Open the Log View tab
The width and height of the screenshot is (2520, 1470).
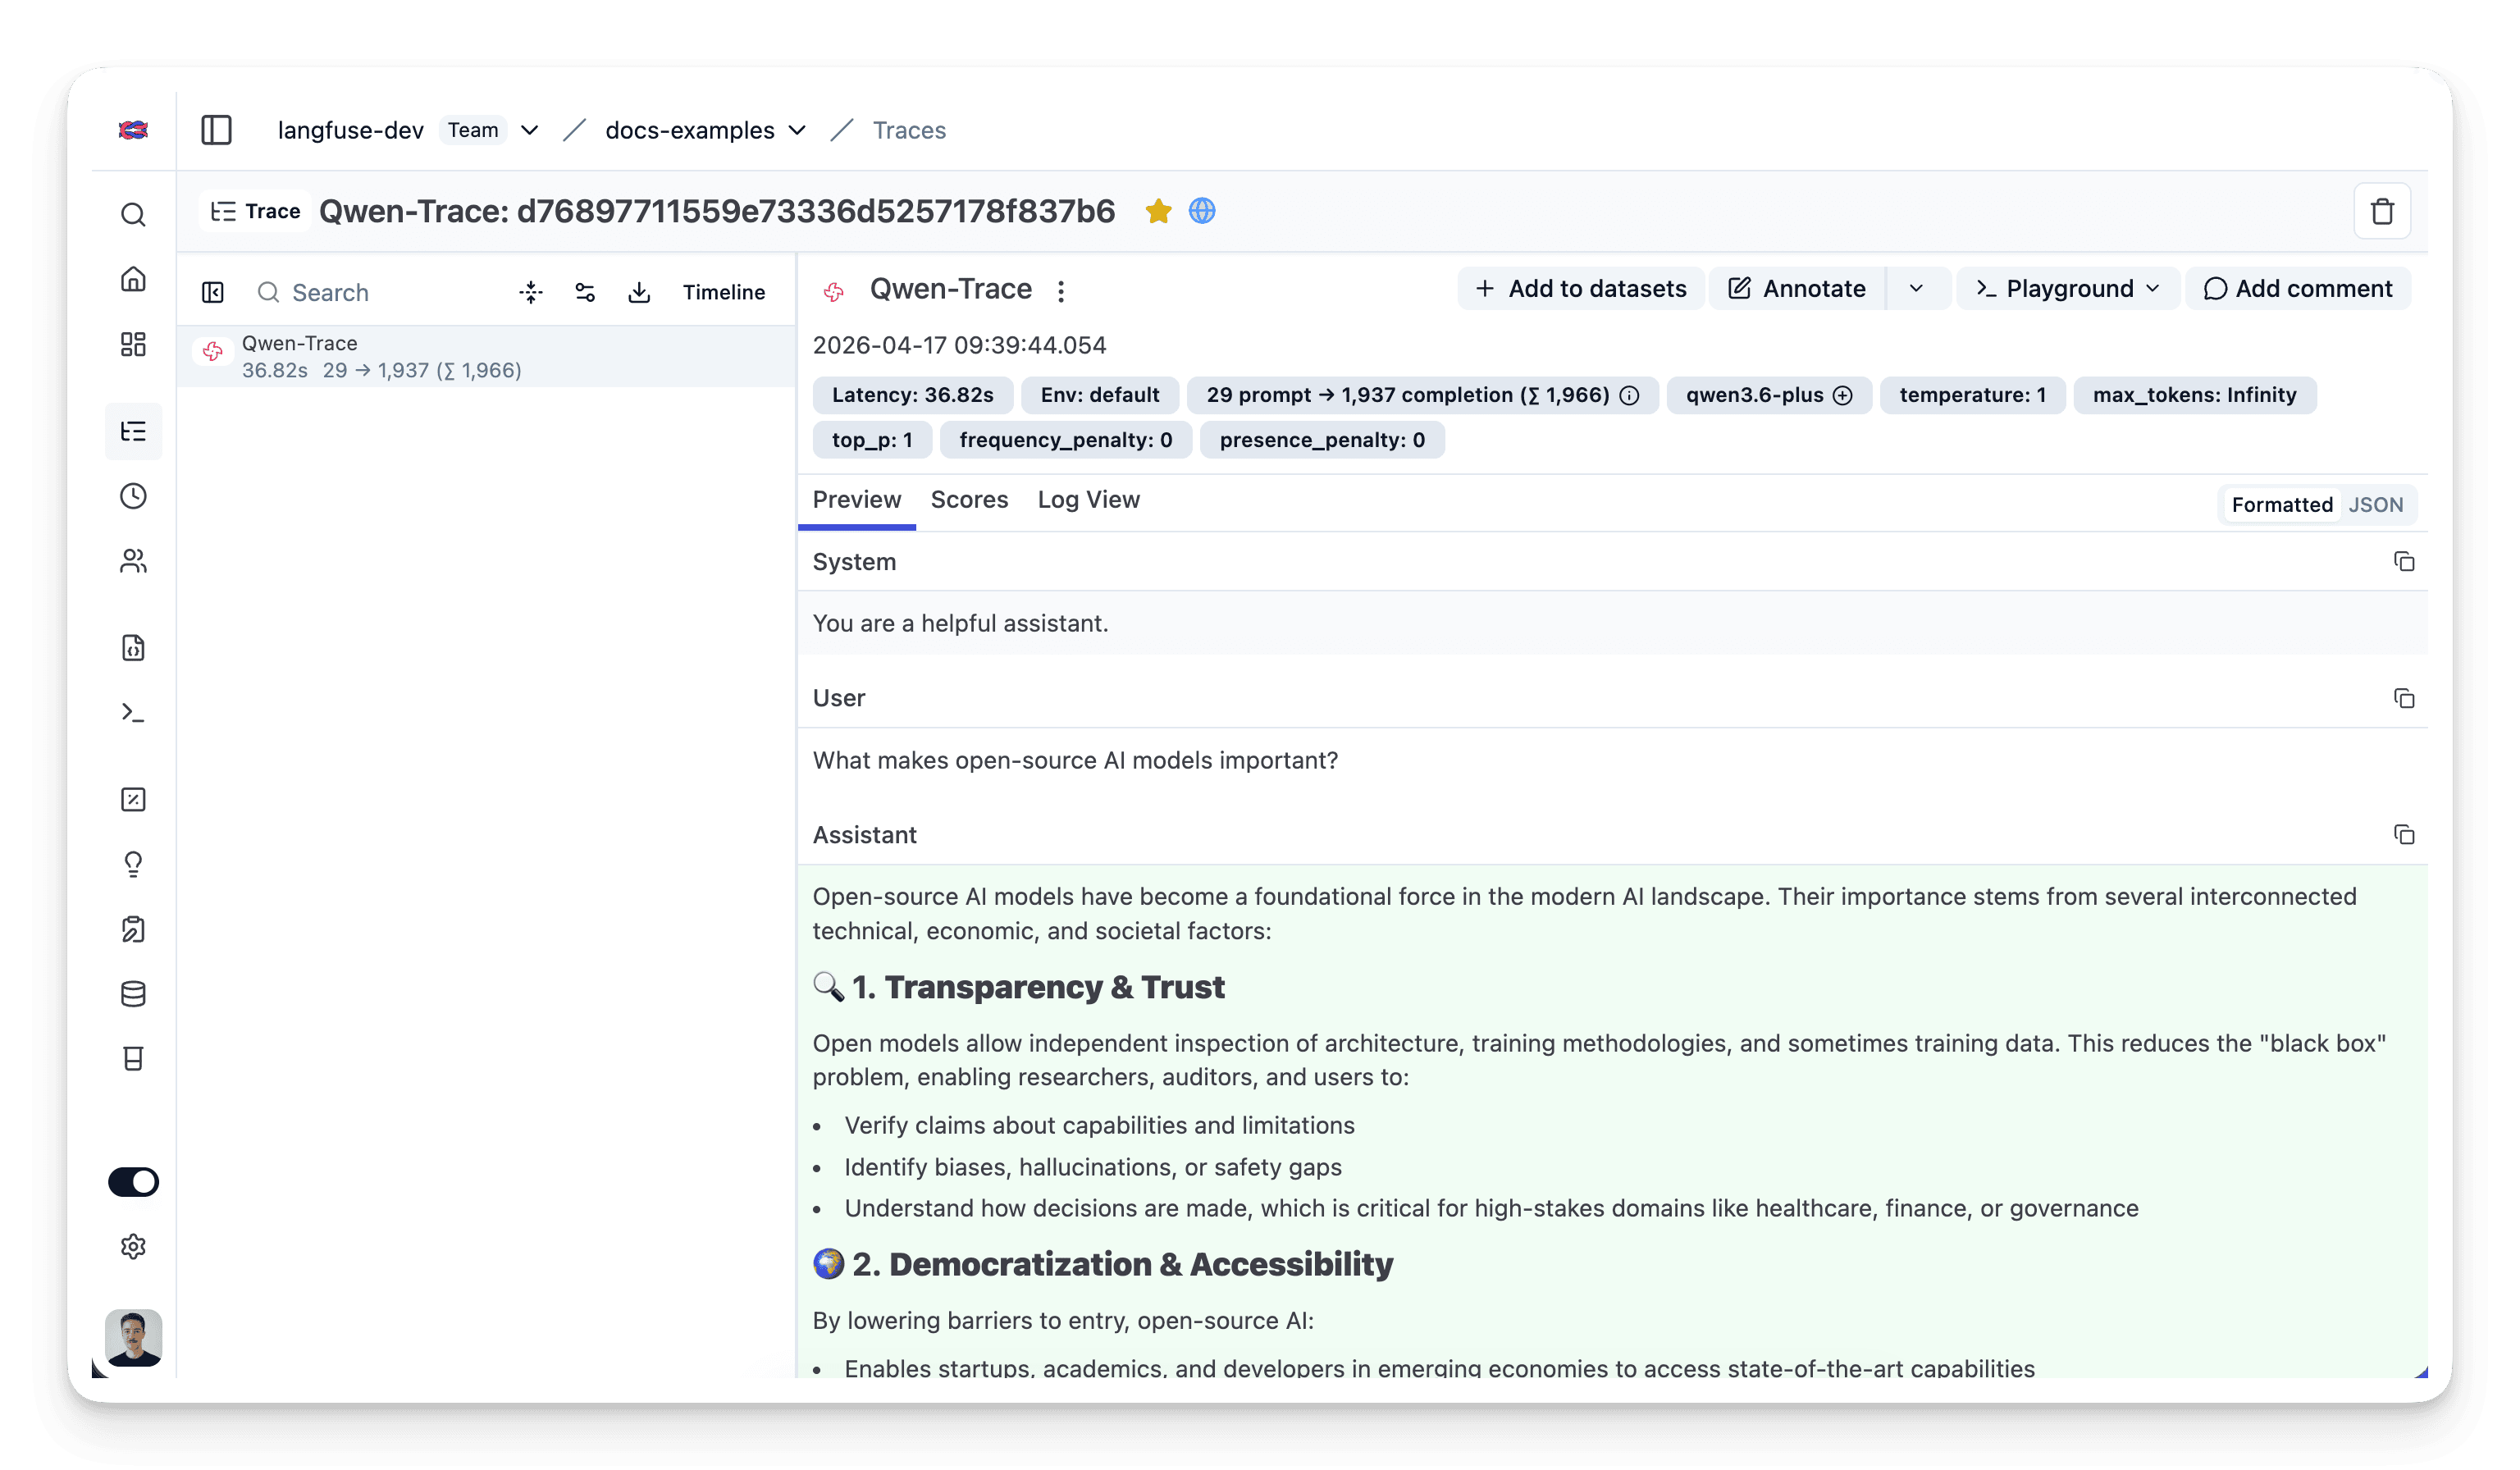(x=1088, y=500)
